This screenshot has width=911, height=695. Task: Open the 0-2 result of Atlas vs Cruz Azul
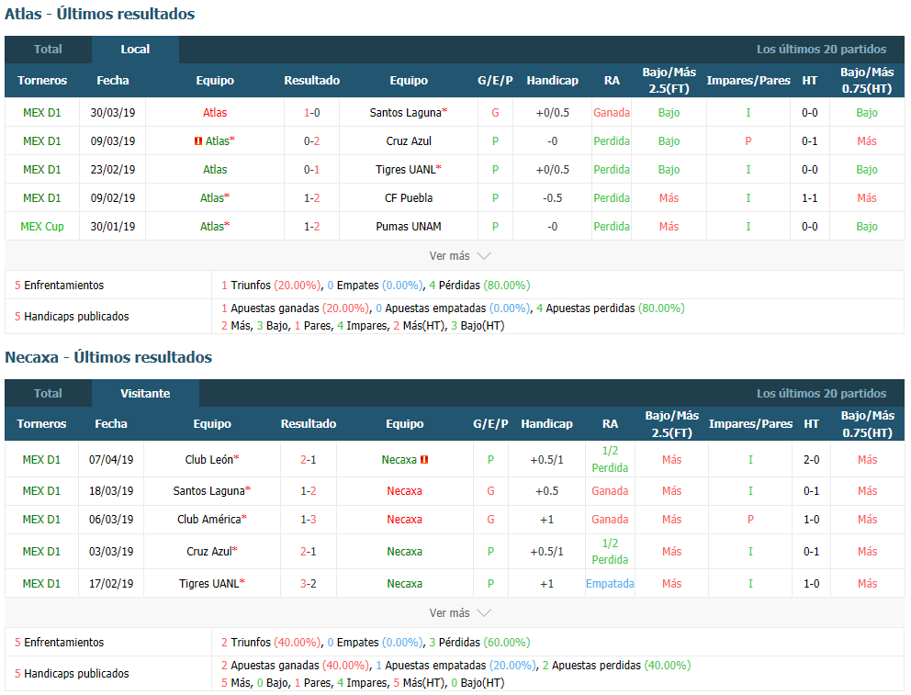pyautogui.click(x=312, y=141)
